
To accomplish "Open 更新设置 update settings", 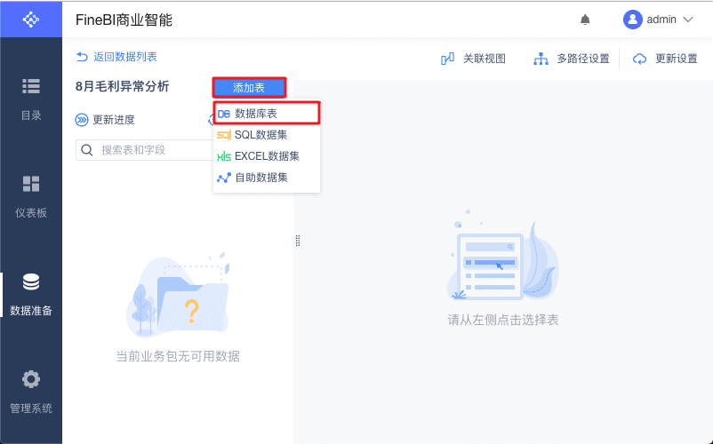I will 665,59.
